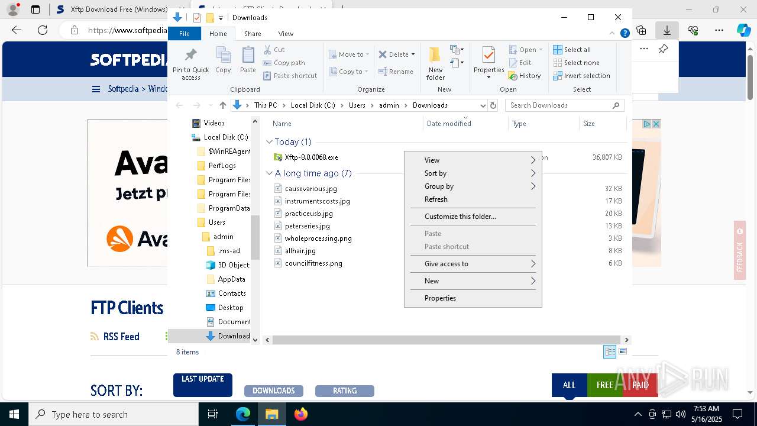
Task: Open Desktop in navigation tree
Action: click(x=231, y=308)
